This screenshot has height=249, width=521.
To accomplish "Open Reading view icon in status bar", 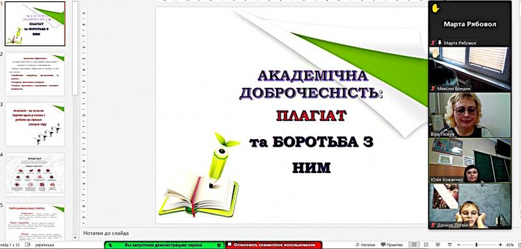I will [x=438, y=244].
